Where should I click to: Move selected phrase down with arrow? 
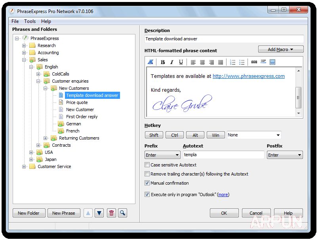click(99, 213)
